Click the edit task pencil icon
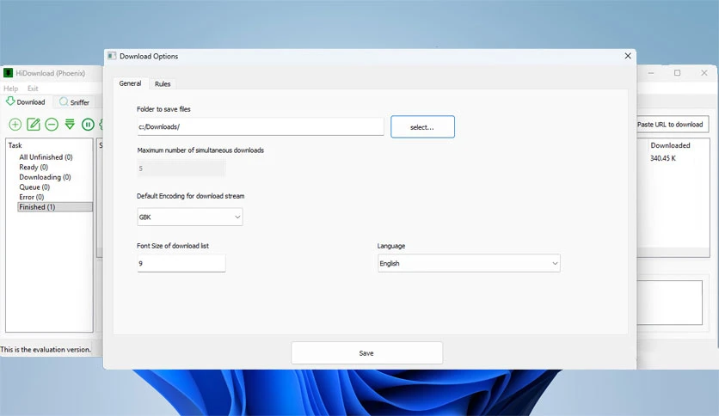 coord(34,124)
